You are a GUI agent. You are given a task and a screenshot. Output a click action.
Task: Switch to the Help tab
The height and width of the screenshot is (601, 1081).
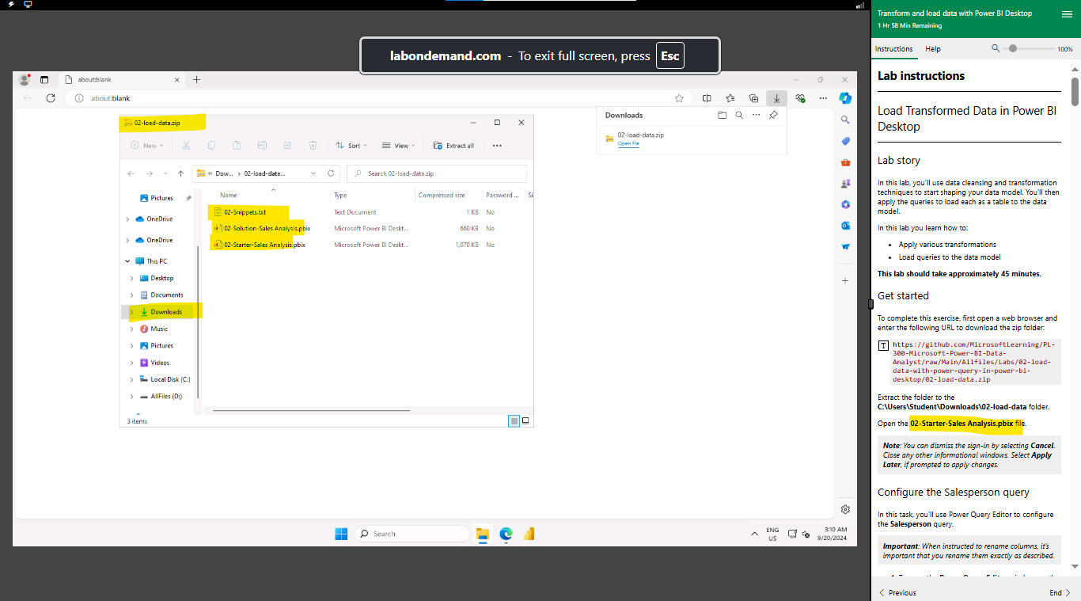[x=933, y=49]
